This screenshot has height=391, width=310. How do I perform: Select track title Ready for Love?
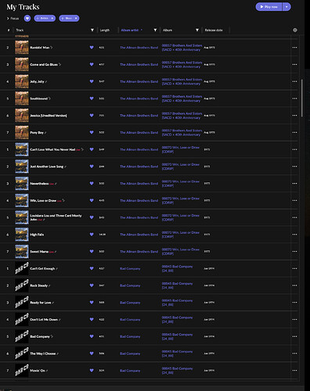(41, 303)
